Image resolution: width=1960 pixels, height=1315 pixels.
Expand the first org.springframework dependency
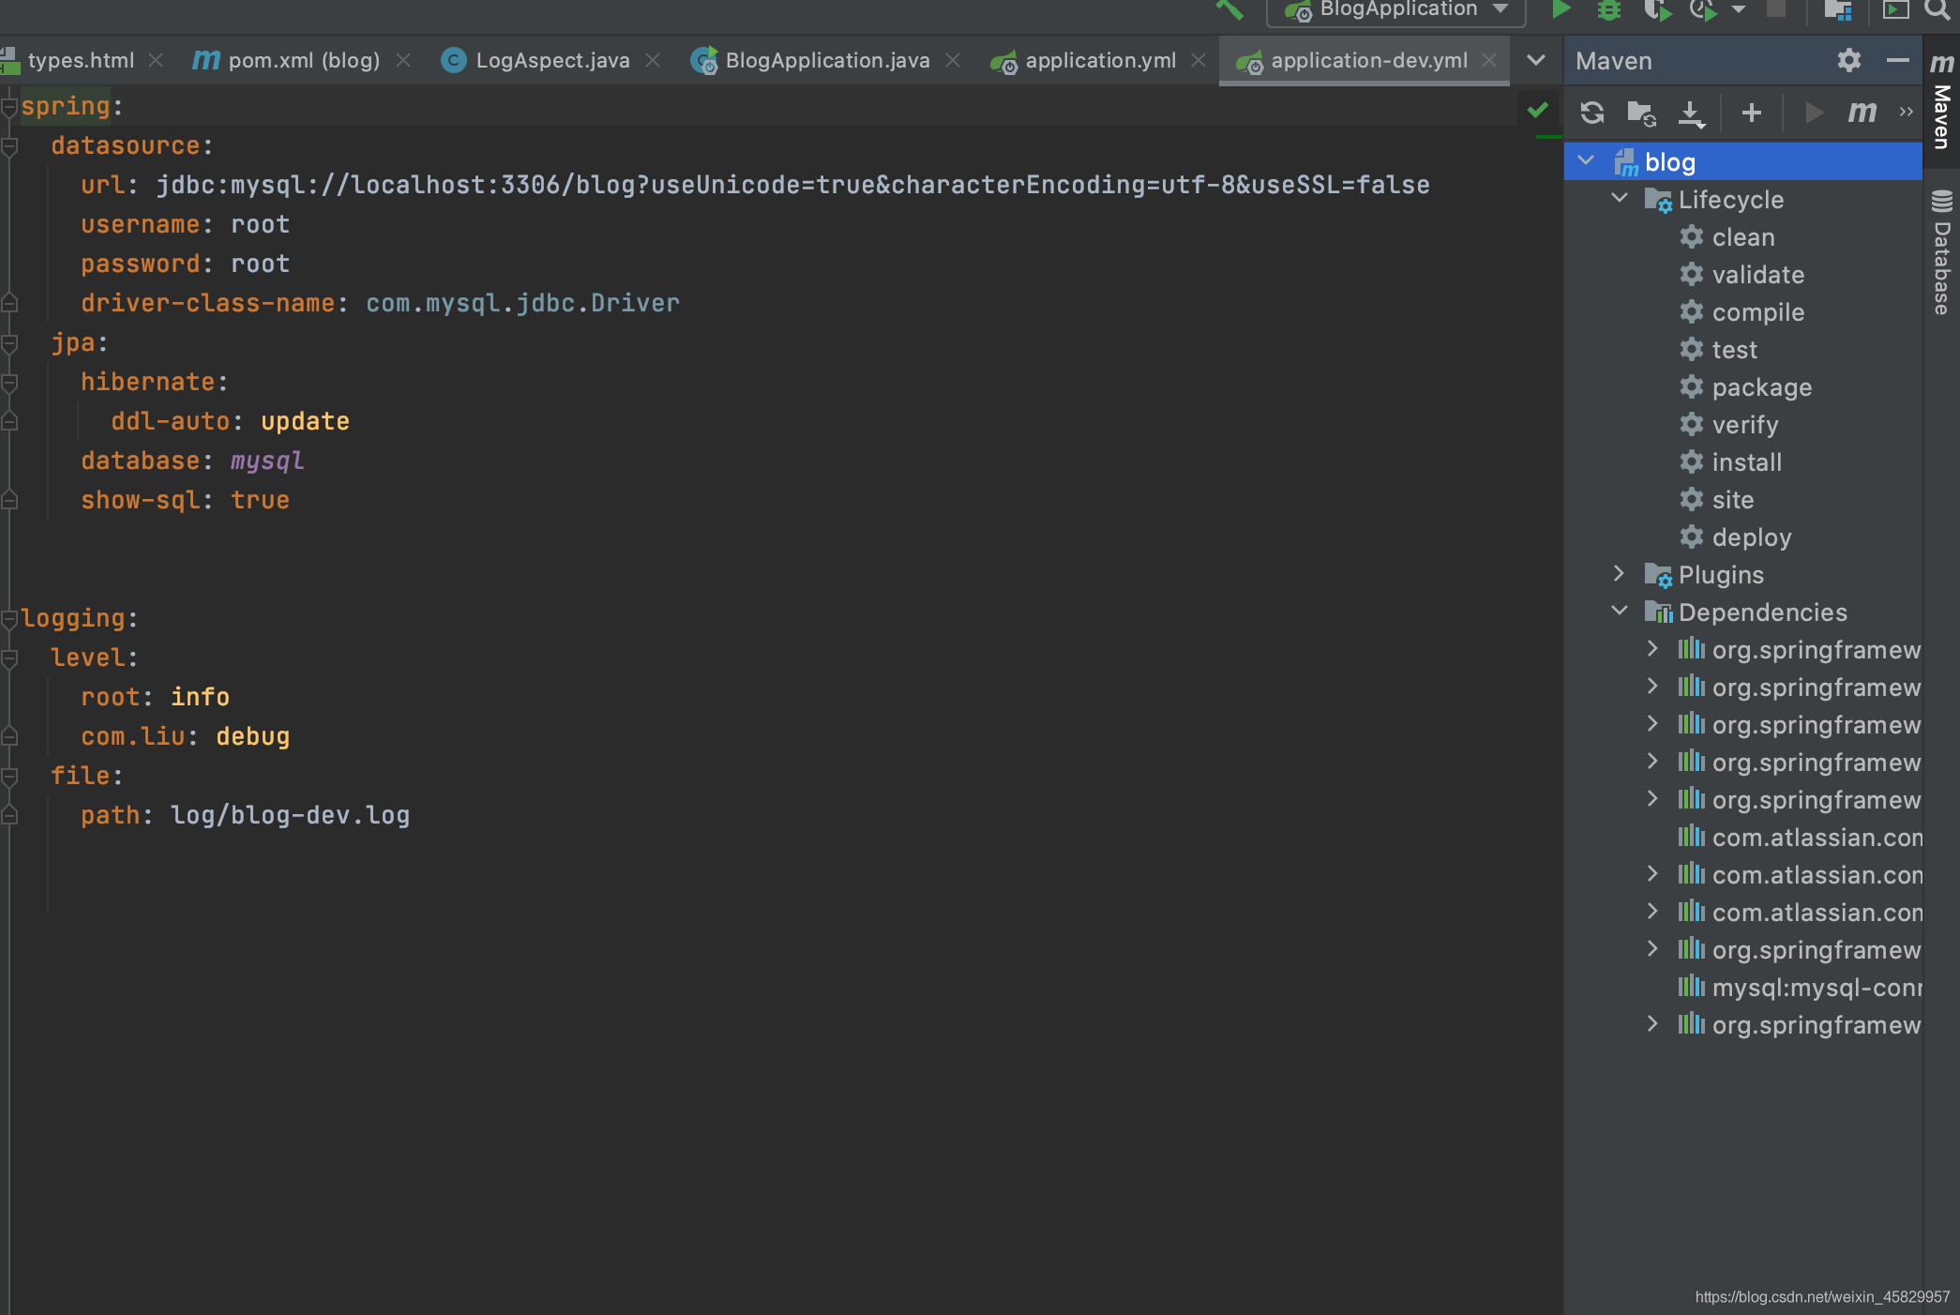click(x=1652, y=648)
